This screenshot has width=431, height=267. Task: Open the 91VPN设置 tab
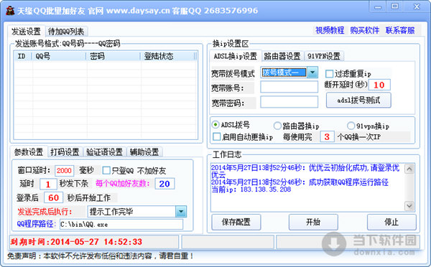[x=324, y=56]
